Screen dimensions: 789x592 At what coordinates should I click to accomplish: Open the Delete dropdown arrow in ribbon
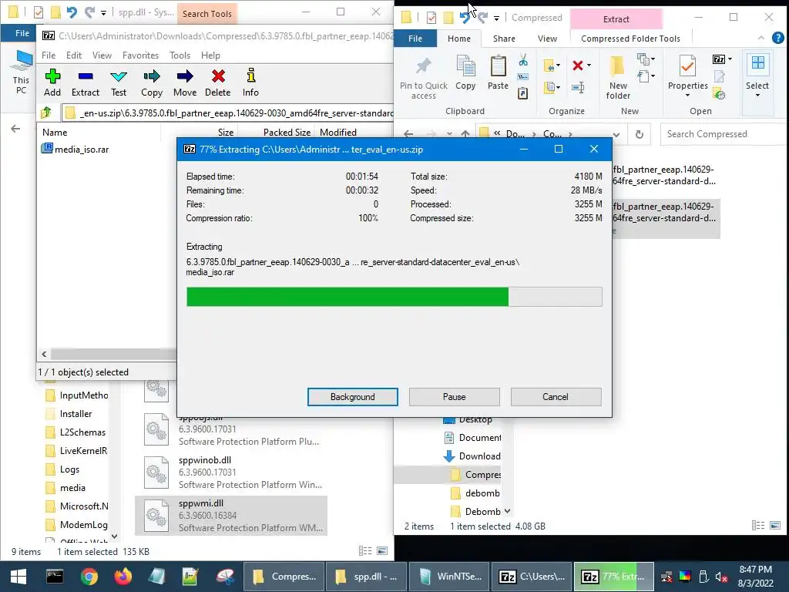pyautogui.click(x=589, y=66)
